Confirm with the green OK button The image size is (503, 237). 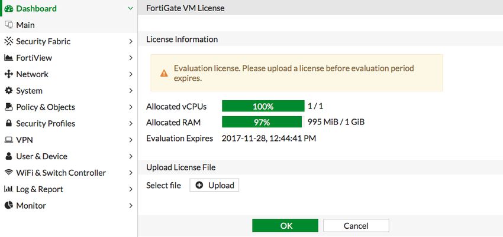[285, 225]
